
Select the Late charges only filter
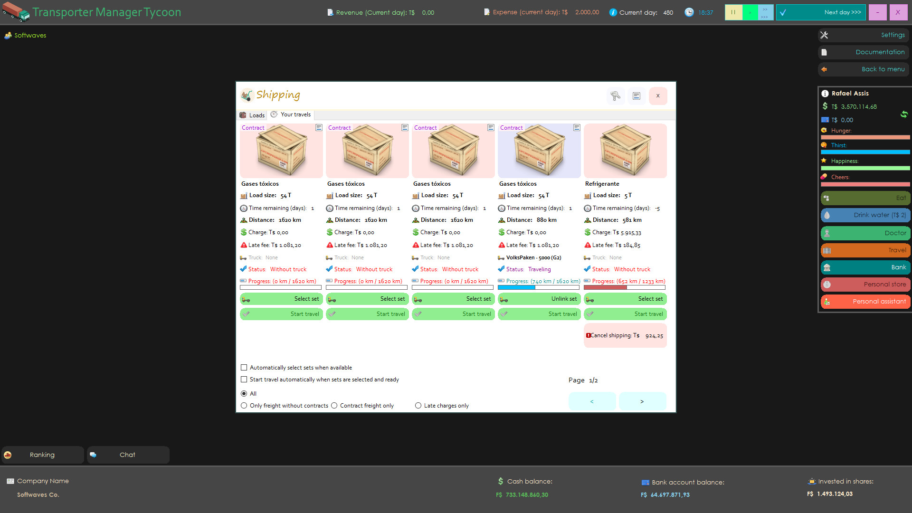click(418, 405)
